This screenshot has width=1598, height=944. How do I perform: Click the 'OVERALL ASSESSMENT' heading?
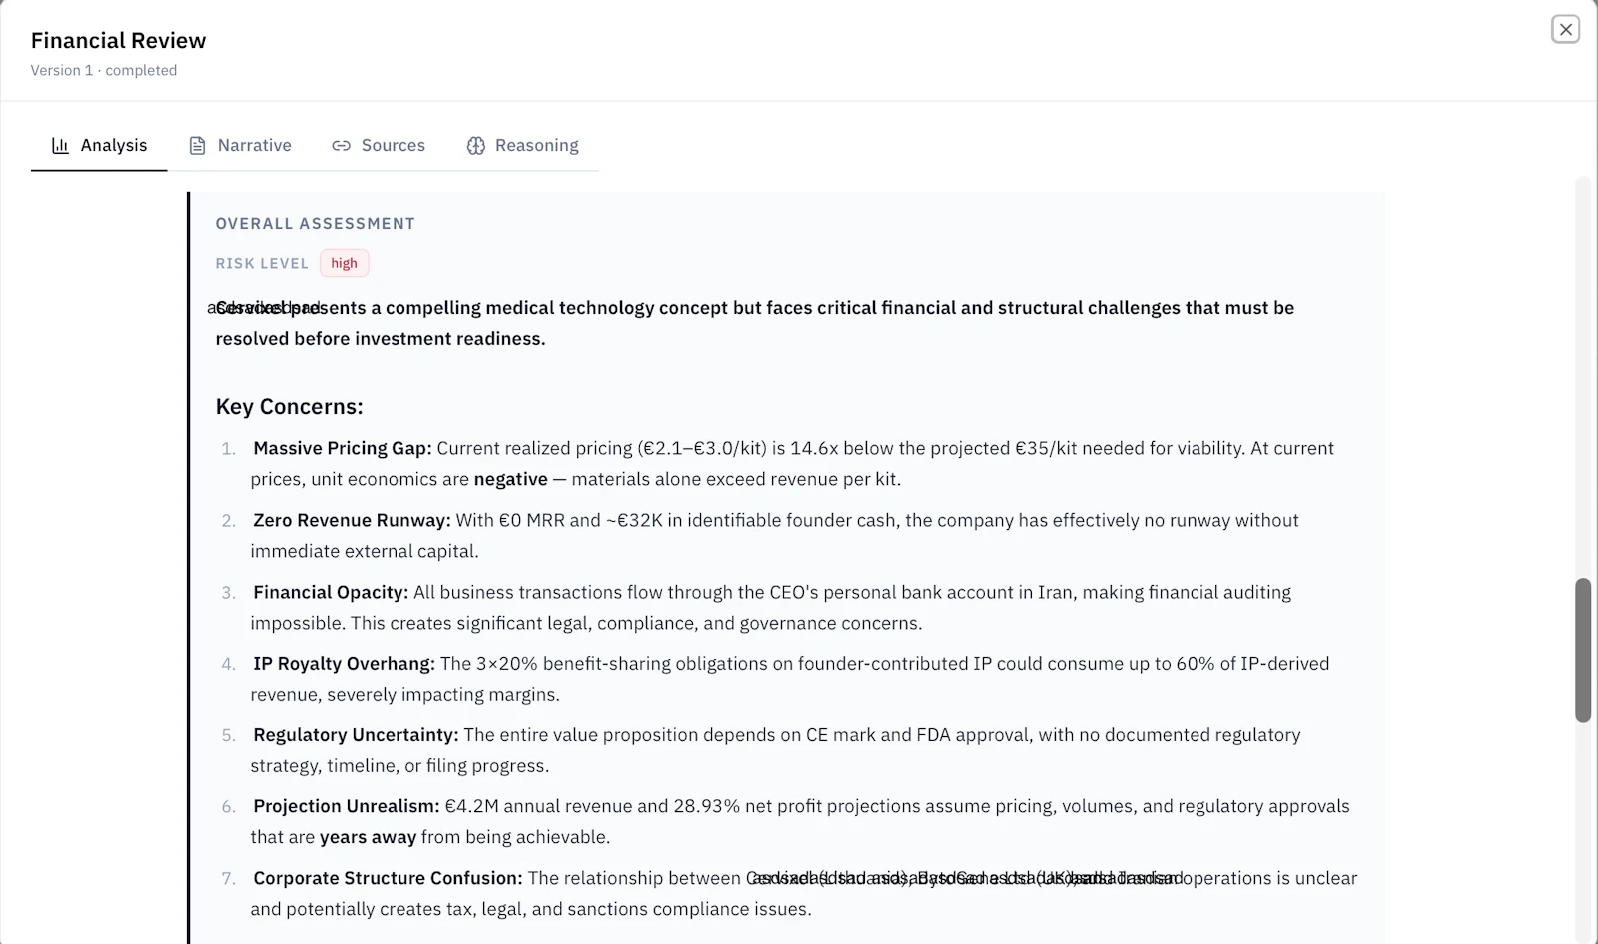click(x=316, y=224)
